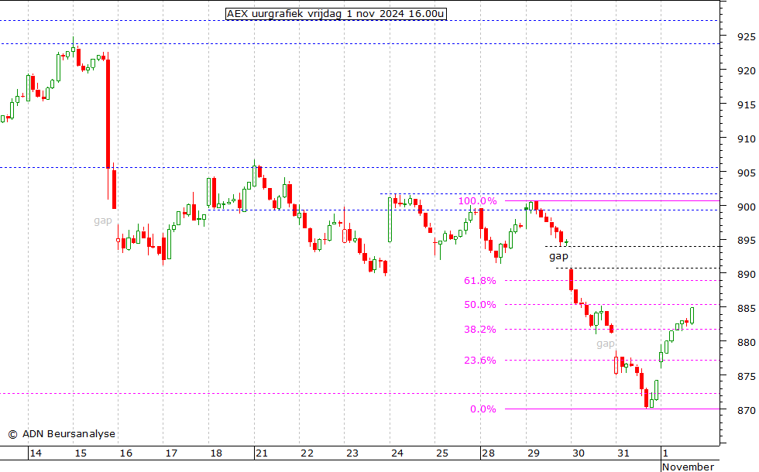Click the long red candle on day 15

(x=108, y=114)
